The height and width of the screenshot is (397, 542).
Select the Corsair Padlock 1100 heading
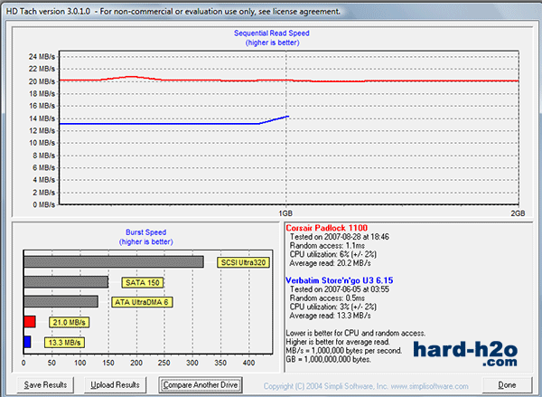[329, 228]
